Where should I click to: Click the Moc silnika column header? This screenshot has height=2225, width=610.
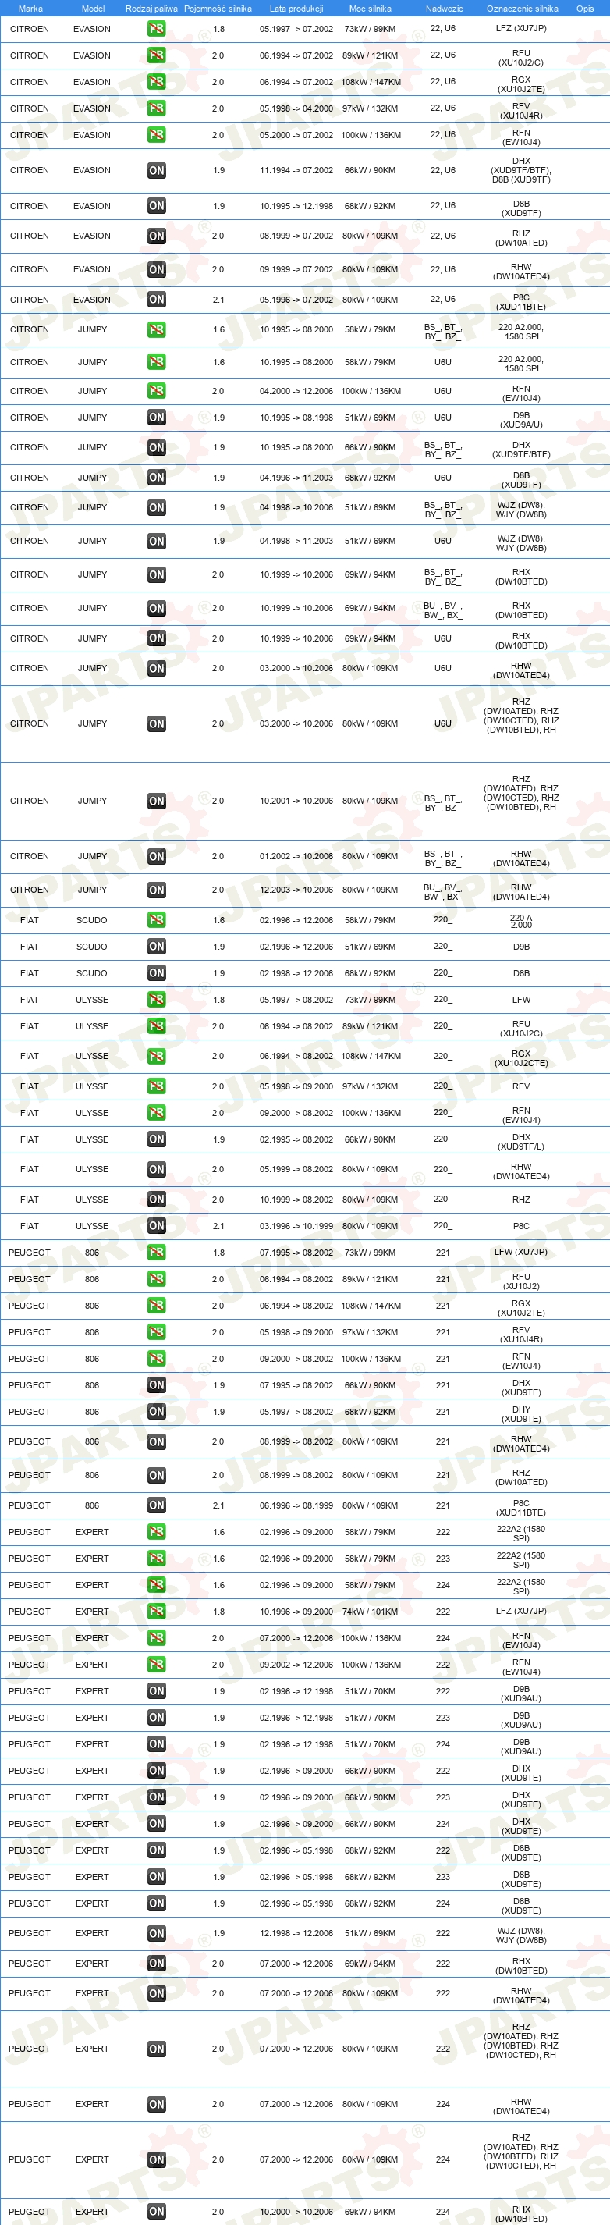[371, 9]
